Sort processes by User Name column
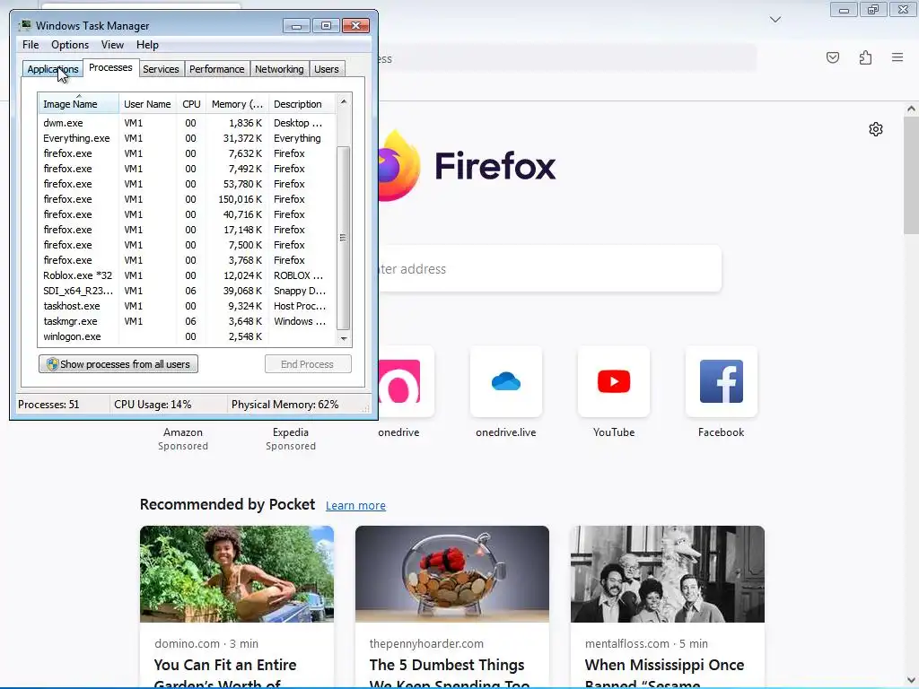The height and width of the screenshot is (689, 919). coord(147,104)
